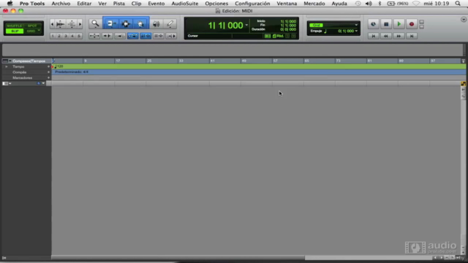468x263 pixels.
Task: Select the Selector tool
Action: [x=126, y=23]
